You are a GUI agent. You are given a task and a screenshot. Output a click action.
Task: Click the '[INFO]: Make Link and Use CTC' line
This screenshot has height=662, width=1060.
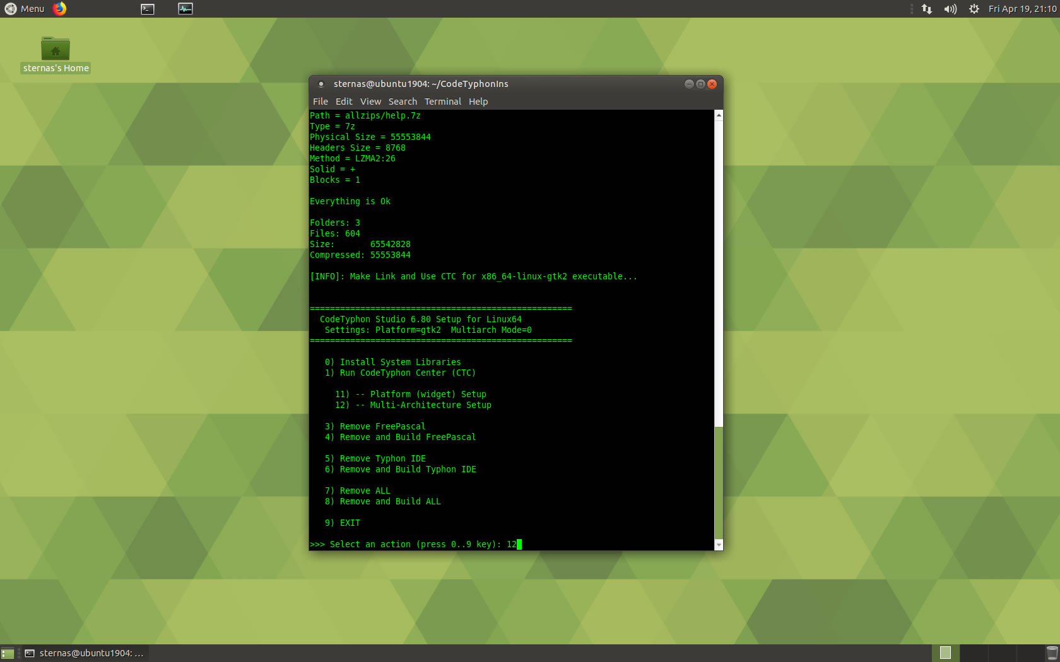click(474, 276)
